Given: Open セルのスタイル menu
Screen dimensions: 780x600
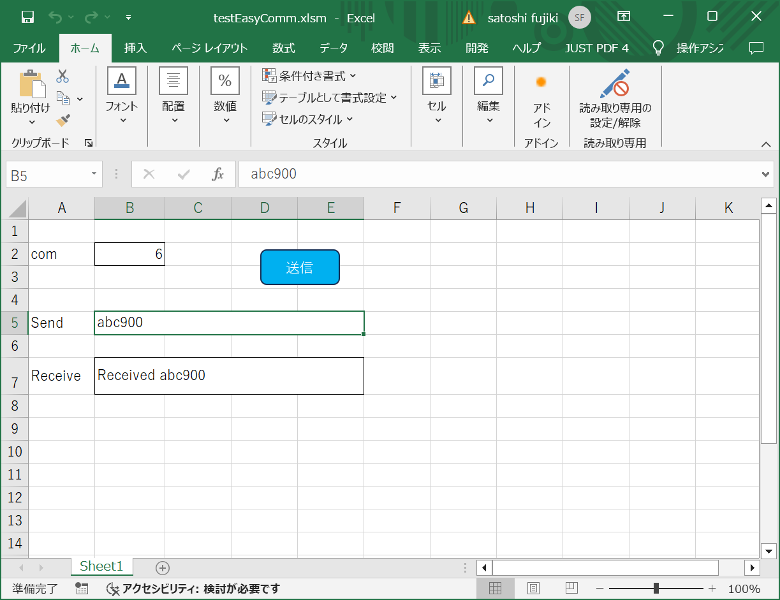Looking at the screenshot, I should (x=307, y=119).
